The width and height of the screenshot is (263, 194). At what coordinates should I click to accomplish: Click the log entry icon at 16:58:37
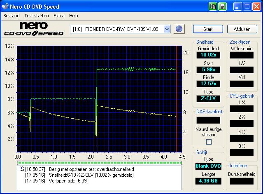pos(22,169)
